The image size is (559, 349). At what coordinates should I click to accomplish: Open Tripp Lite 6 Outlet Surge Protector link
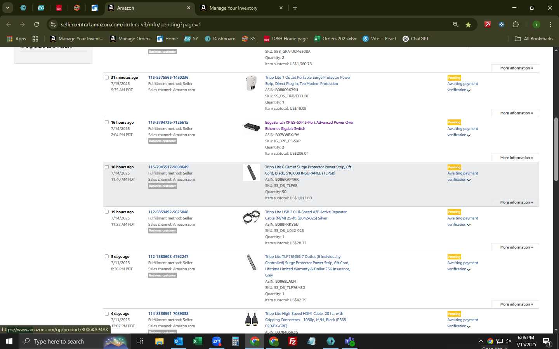tap(308, 170)
